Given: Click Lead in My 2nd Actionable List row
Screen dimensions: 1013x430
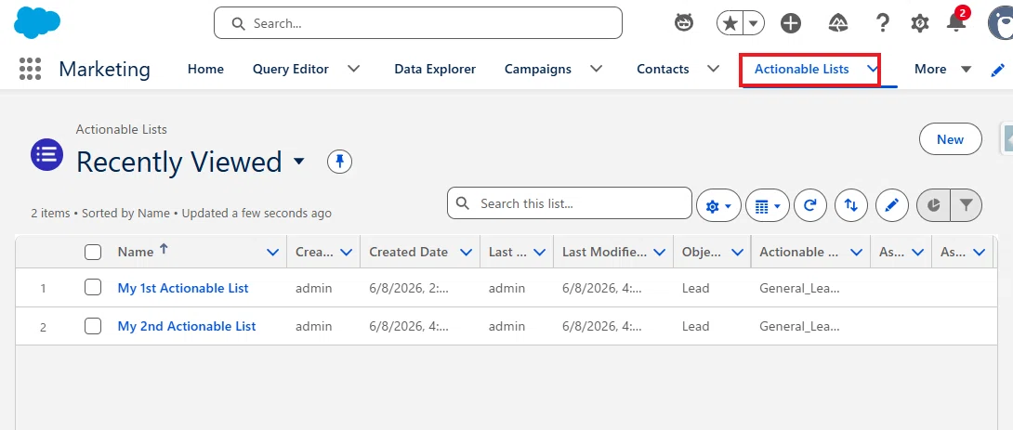Looking at the screenshot, I should (696, 326).
